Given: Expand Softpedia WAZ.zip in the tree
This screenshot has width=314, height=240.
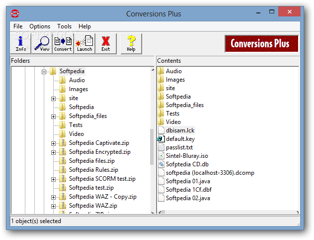Looking at the screenshot, I should click(x=53, y=206).
